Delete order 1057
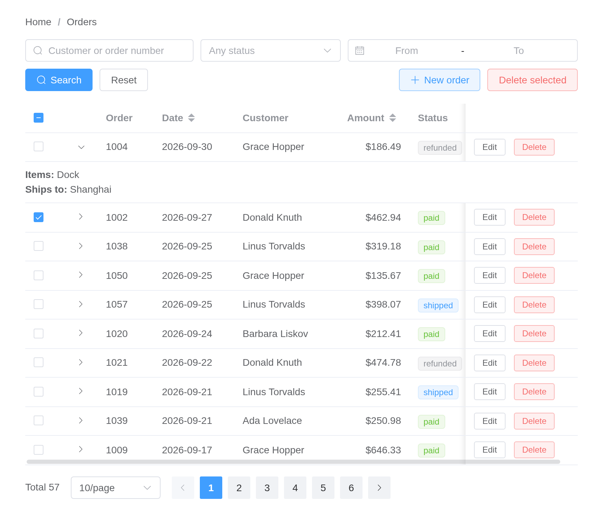 [534, 305]
